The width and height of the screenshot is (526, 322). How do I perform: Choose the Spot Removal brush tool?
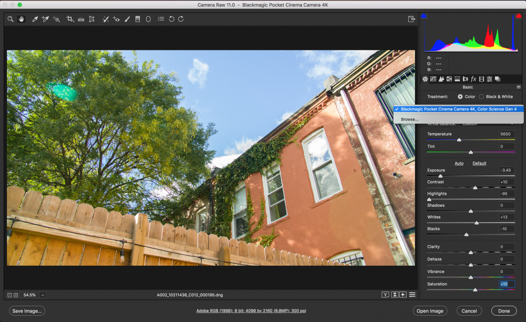[x=105, y=19]
